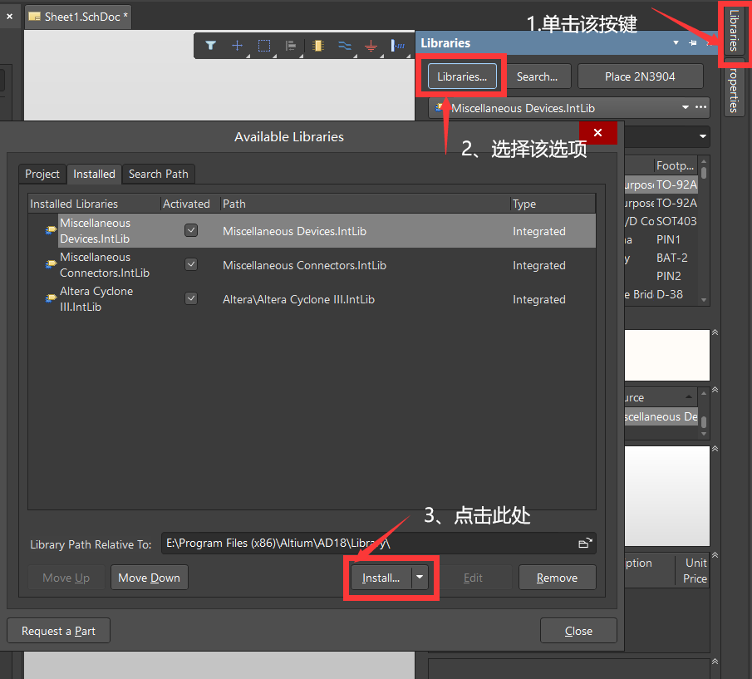
Task: Click the Edit button
Action: pos(473,578)
